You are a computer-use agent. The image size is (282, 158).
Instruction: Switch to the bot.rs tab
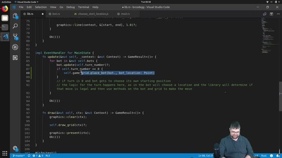(56, 14)
